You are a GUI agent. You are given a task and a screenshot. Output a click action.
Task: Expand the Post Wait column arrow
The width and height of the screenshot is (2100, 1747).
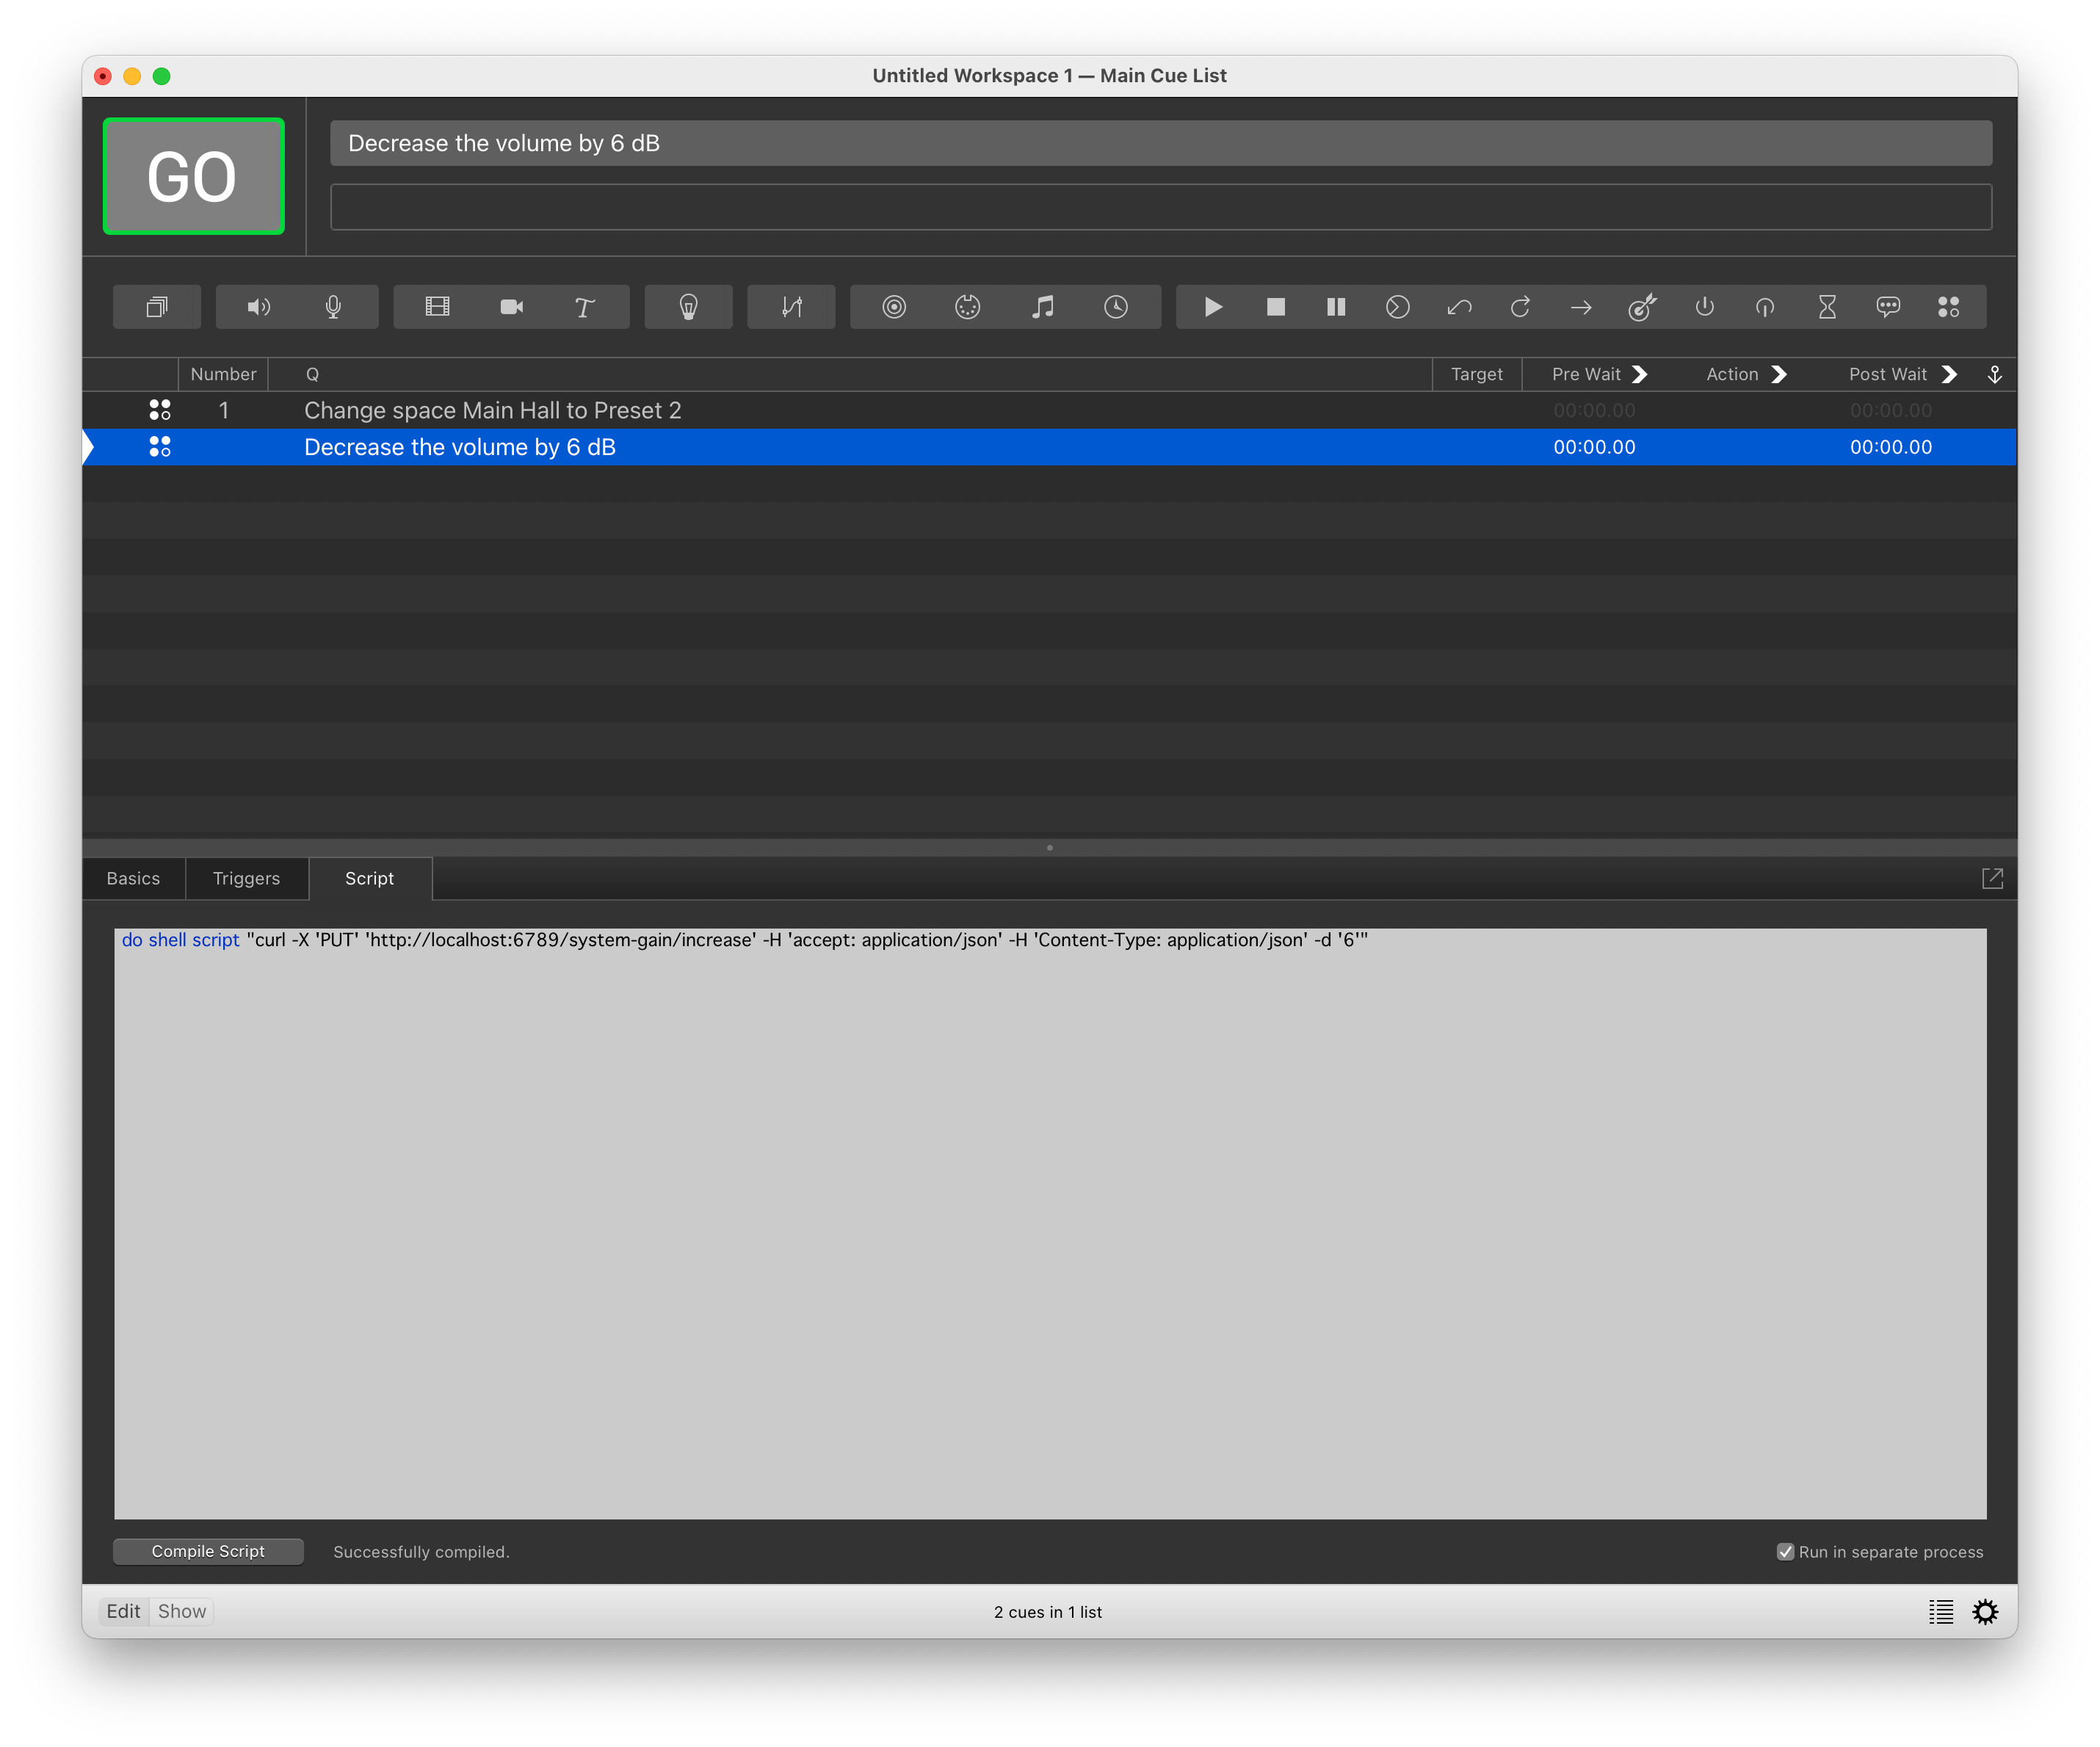(x=1949, y=374)
